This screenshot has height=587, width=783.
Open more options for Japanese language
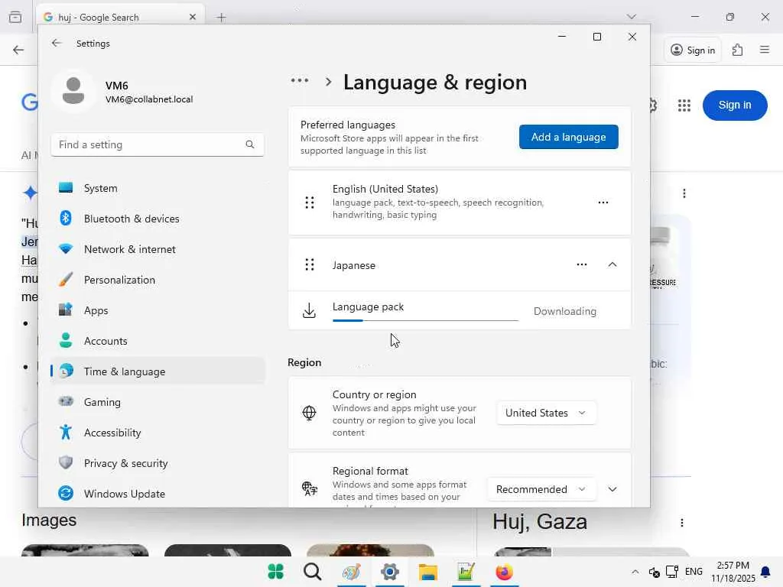(x=582, y=264)
